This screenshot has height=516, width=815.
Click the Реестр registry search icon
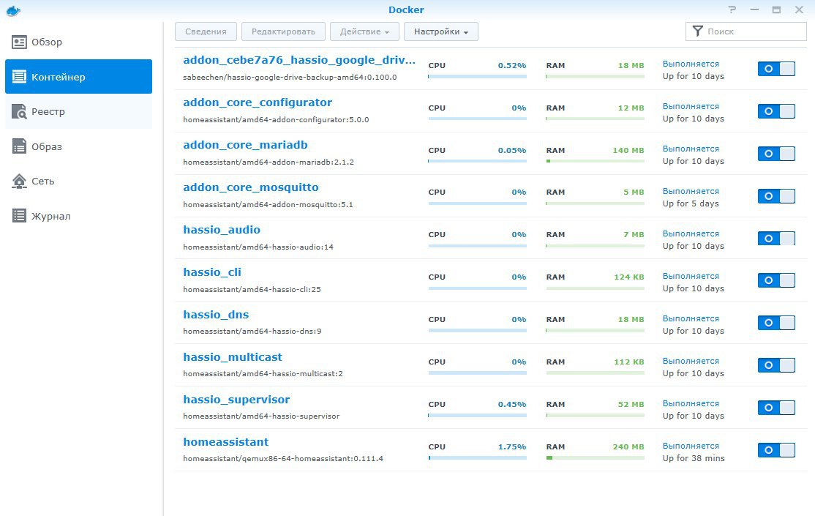coord(19,111)
